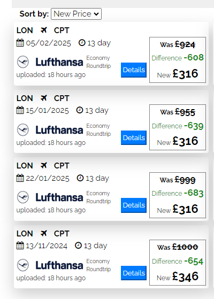This screenshot has height=299, width=214.
Task: Click the price box showing Was £924
Action: pos(178,60)
